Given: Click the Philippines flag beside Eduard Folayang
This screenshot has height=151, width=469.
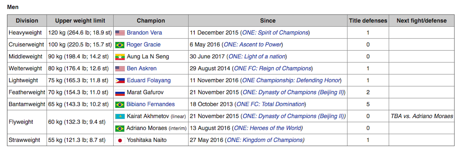Looking at the screenshot, I should pyautogui.click(x=120, y=81).
